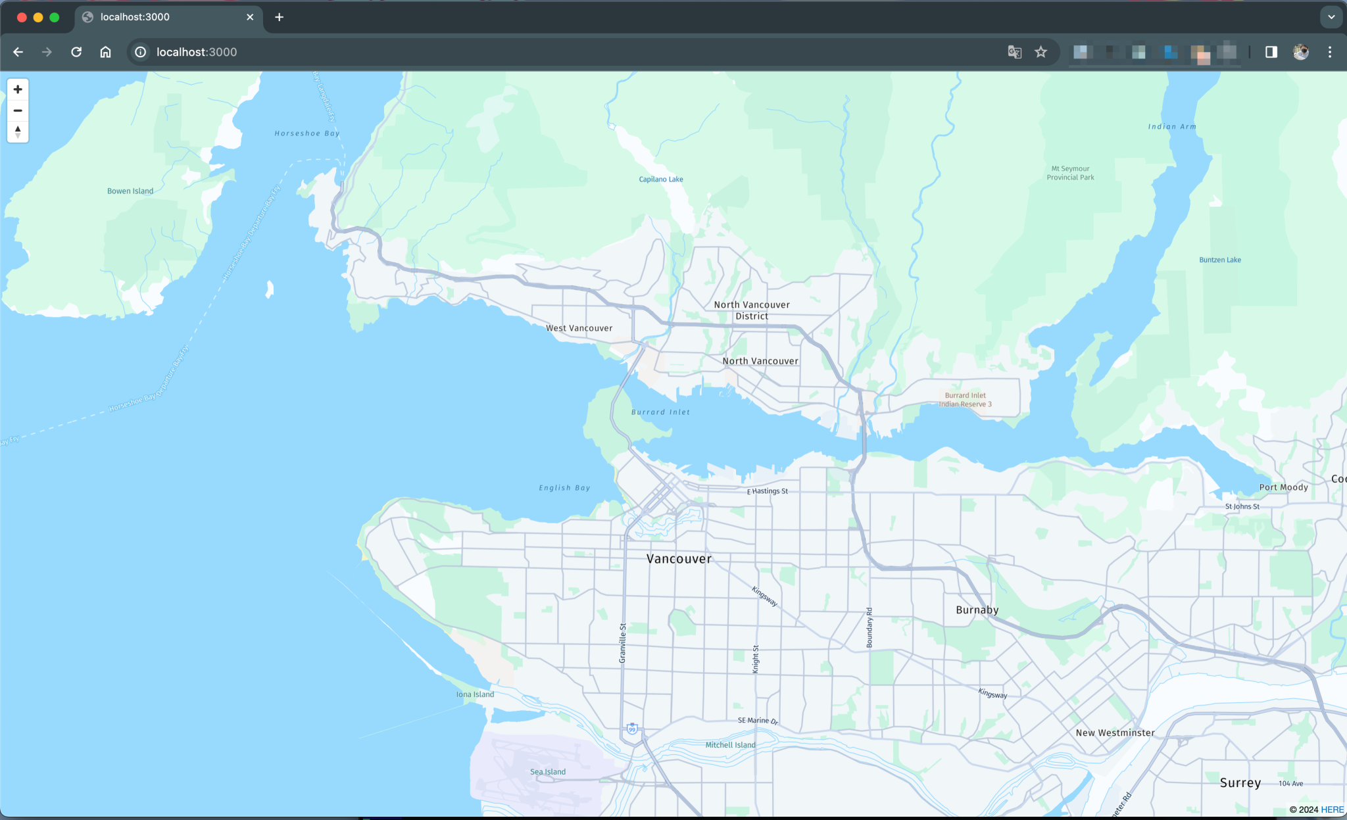The image size is (1347, 820).
Task: Reload the localhost:3000 page
Action: 76,52
